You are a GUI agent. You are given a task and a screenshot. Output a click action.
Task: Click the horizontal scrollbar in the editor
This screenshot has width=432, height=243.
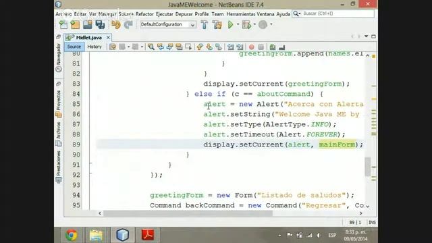(188, 213)
